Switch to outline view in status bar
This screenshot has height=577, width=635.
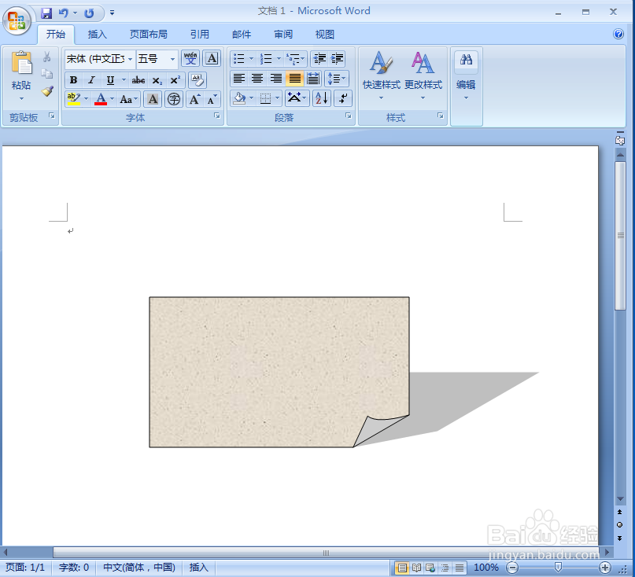tap(445, 568)
